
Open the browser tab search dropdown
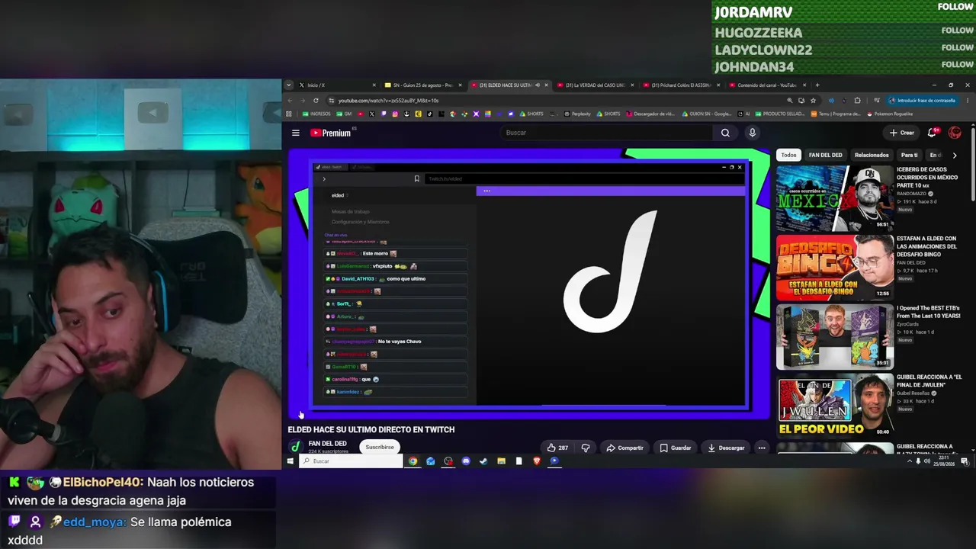coord(288,85)
